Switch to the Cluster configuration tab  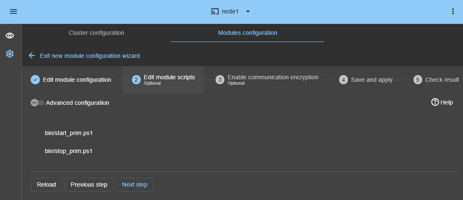[x=96, y=33]
